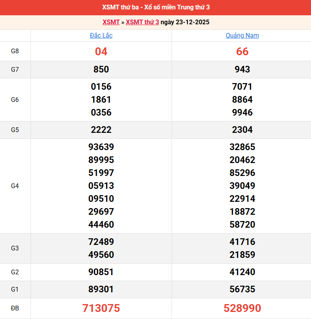
Task: Click the red header title XSMT thứ ba
Action: pyautogui.click(x=155, y=7)
